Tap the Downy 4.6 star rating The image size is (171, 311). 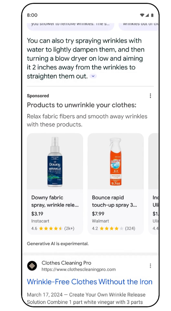click(x=53, y=228)
